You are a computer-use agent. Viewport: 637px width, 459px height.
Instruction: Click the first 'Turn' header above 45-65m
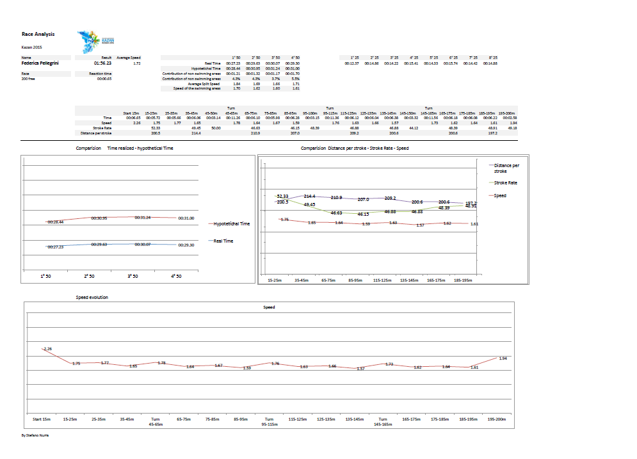pyautogui.click(x=231, y=108)
